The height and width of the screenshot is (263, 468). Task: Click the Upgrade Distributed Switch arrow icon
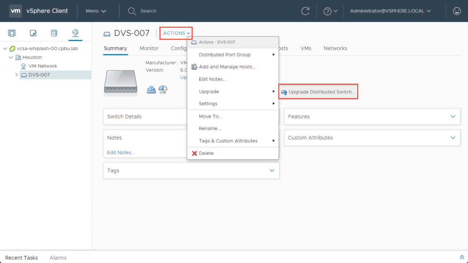tap(284, 92)
